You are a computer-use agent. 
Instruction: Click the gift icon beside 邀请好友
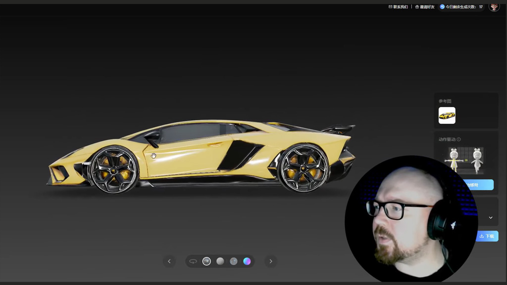pyautogui.click(x=417, y=7)
